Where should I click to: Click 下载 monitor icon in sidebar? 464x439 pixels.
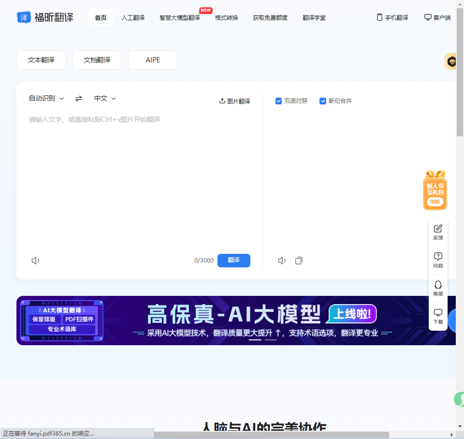click(x=438, y=313)
